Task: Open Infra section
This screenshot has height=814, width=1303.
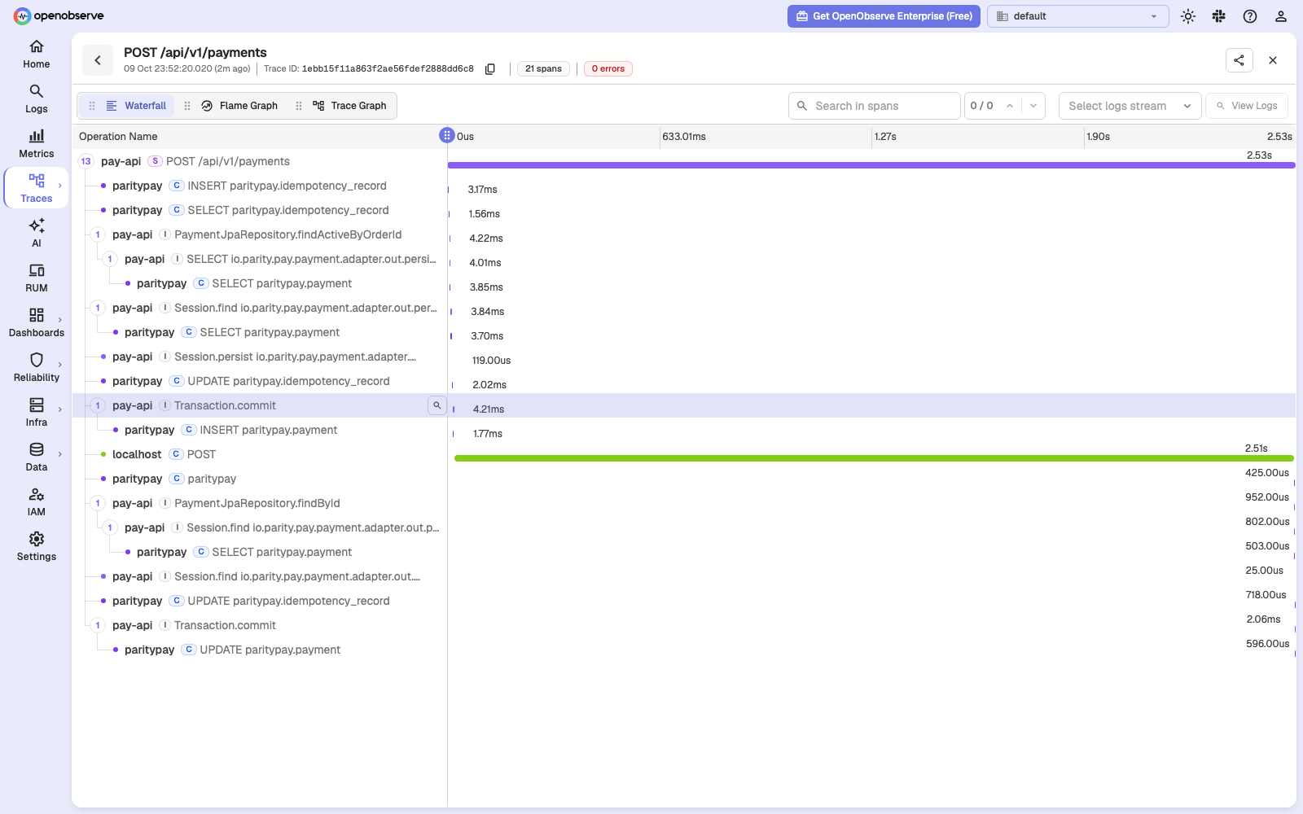Action: coord(36,413)
